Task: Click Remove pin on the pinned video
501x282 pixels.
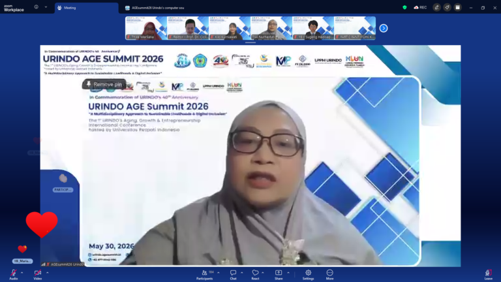Action: coord(104,84)
